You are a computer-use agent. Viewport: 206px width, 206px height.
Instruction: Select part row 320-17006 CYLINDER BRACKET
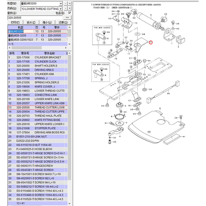pos(38,57)
